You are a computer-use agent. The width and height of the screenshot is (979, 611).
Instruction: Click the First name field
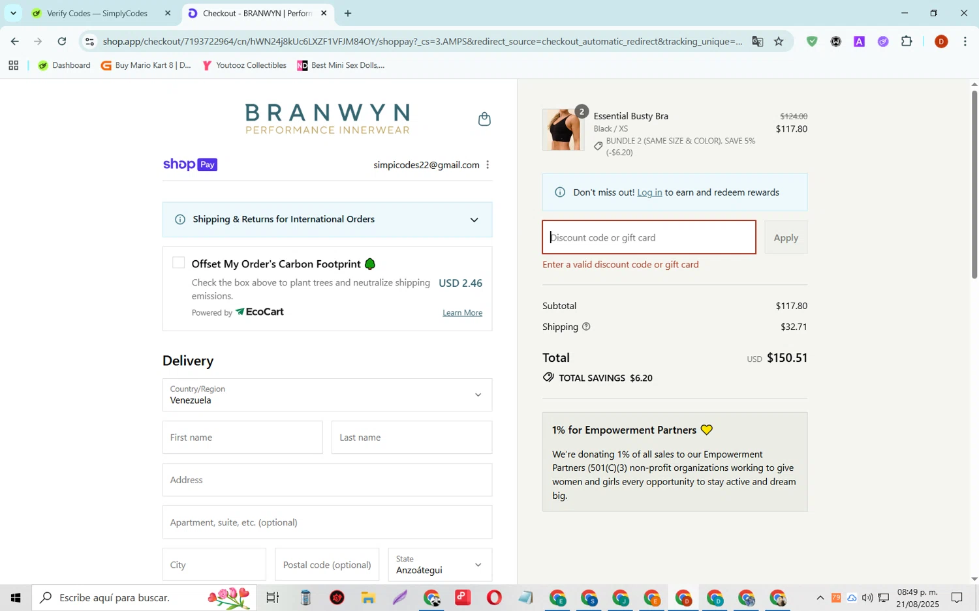coord(242,437)
